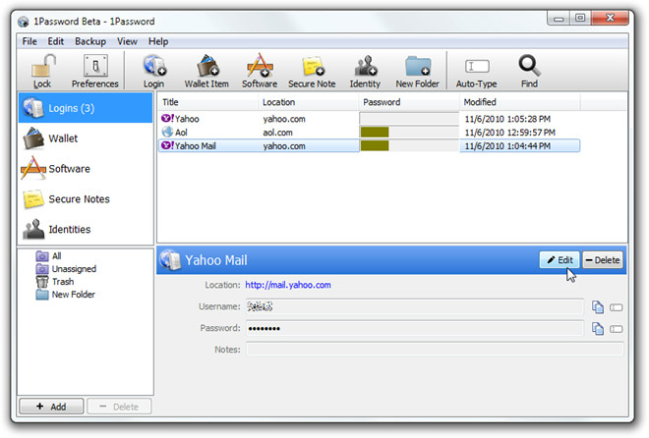Click the aol.com location cell

pyautogui.click(x=277, y=133)
